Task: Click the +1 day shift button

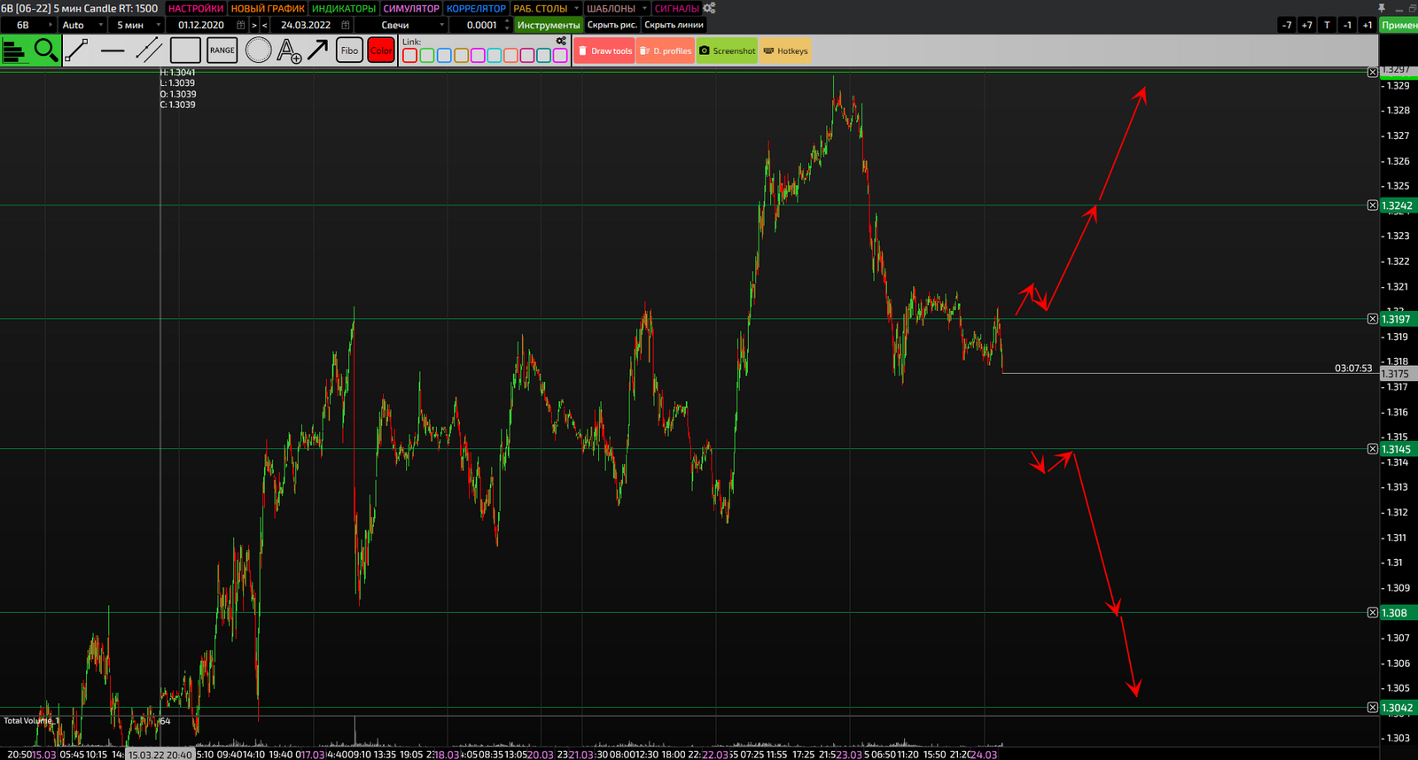Action: [1367, 25]
